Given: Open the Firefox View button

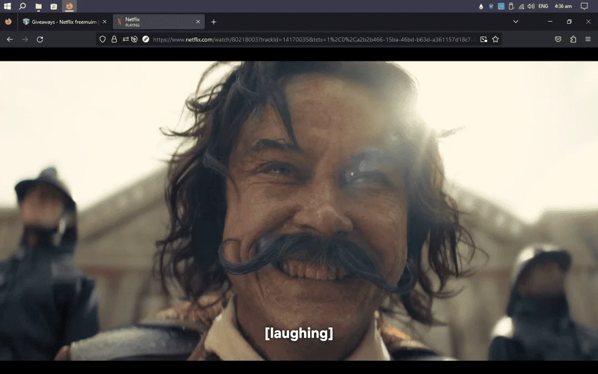Looking at the screenshot, I should 8,22.
